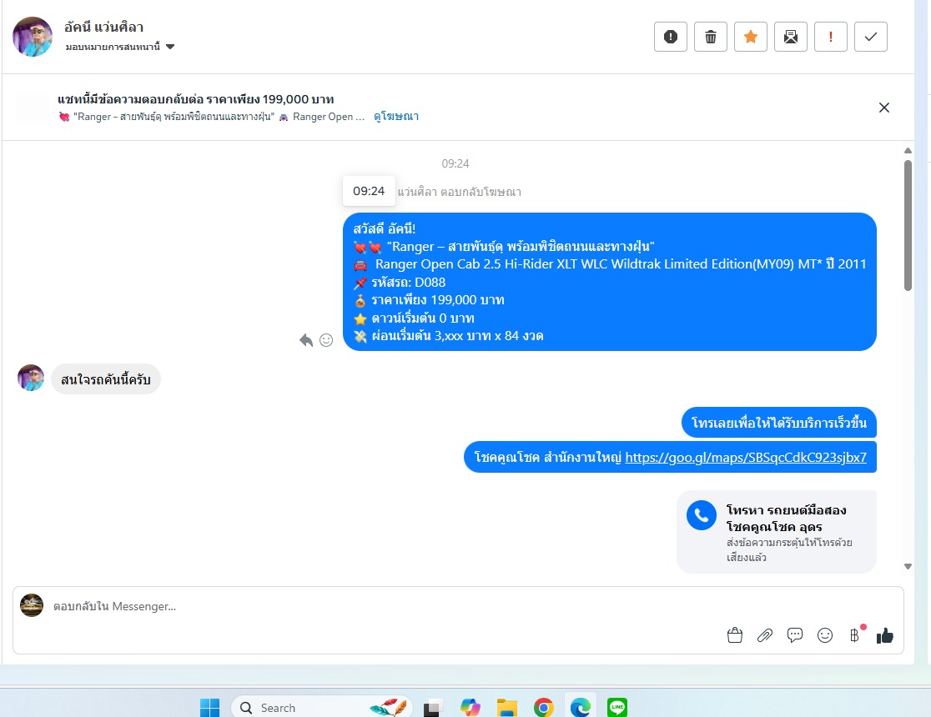
Task: Open the emoji picker in composer
Action: (x=825, y=635)
